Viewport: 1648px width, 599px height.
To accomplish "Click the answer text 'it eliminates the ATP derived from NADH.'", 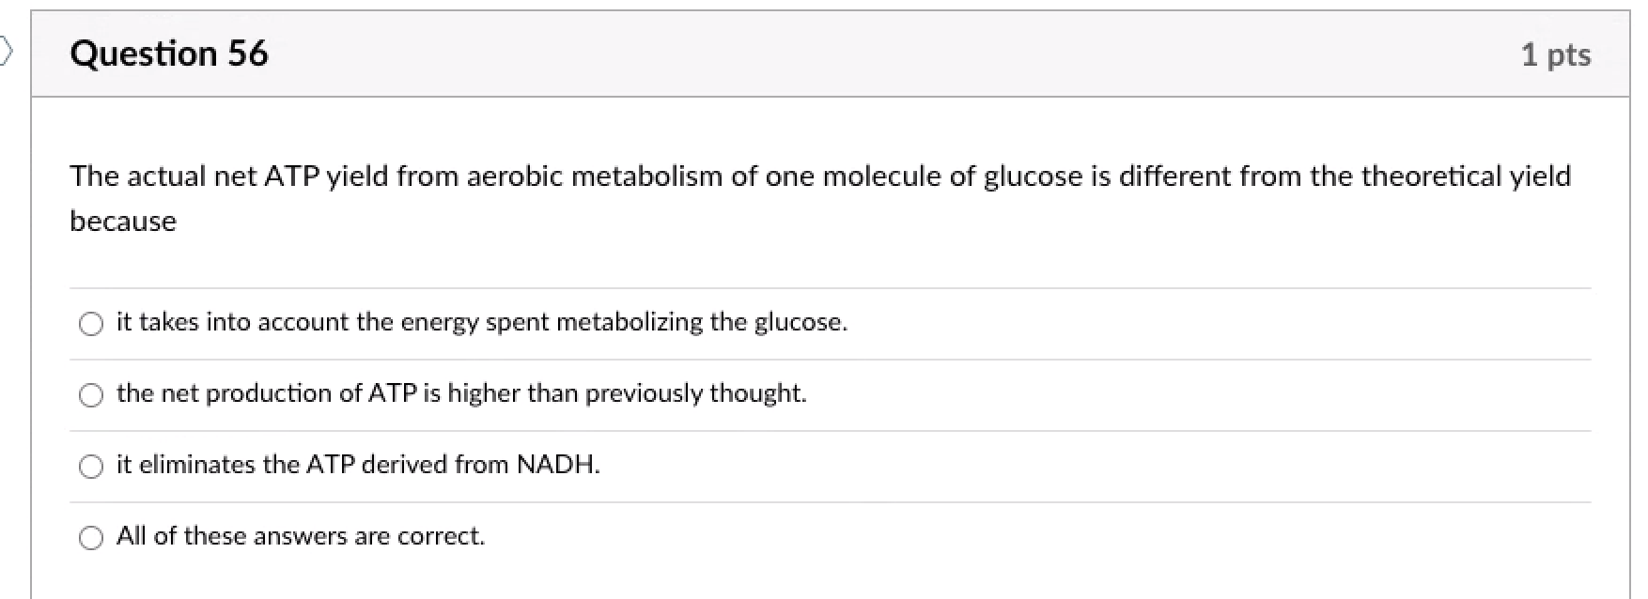I will click(x=357, y=464).
